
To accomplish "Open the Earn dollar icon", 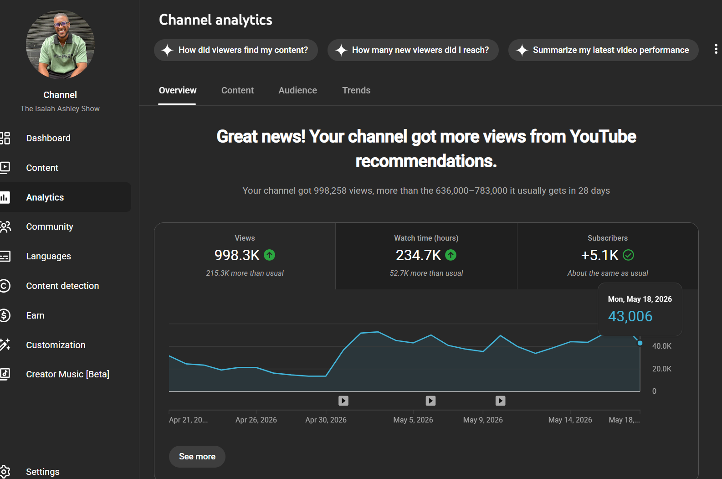I will (x=5, y=315).
